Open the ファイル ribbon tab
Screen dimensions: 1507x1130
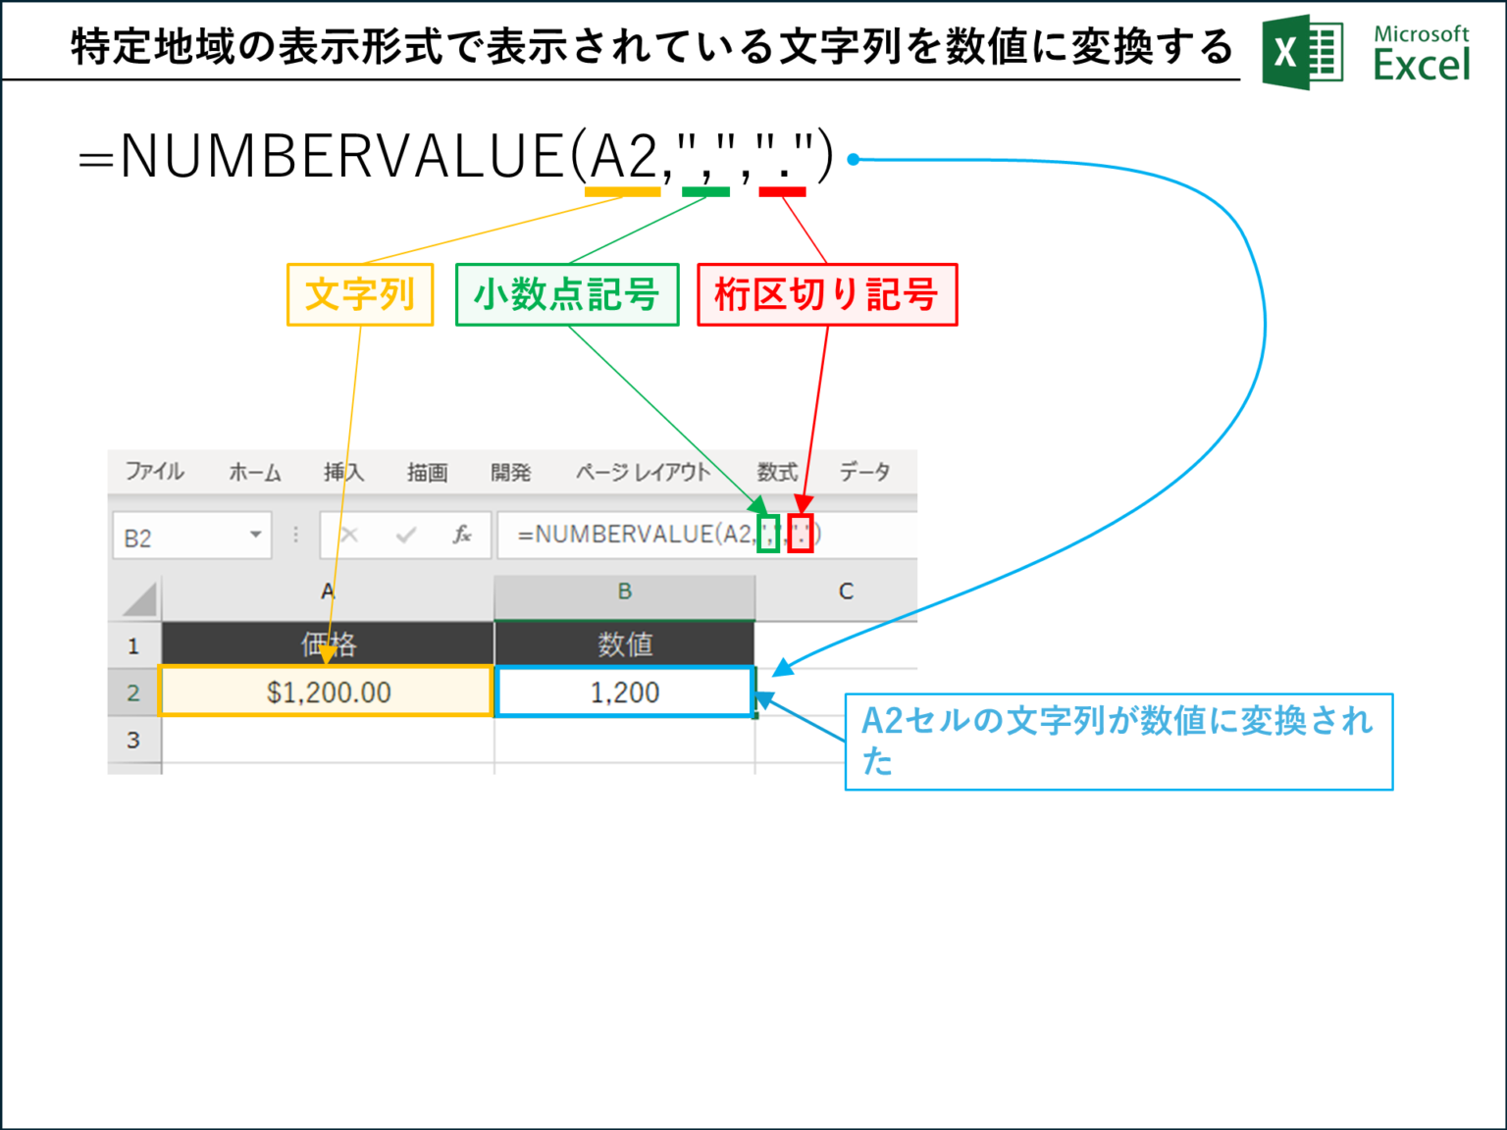154,472
